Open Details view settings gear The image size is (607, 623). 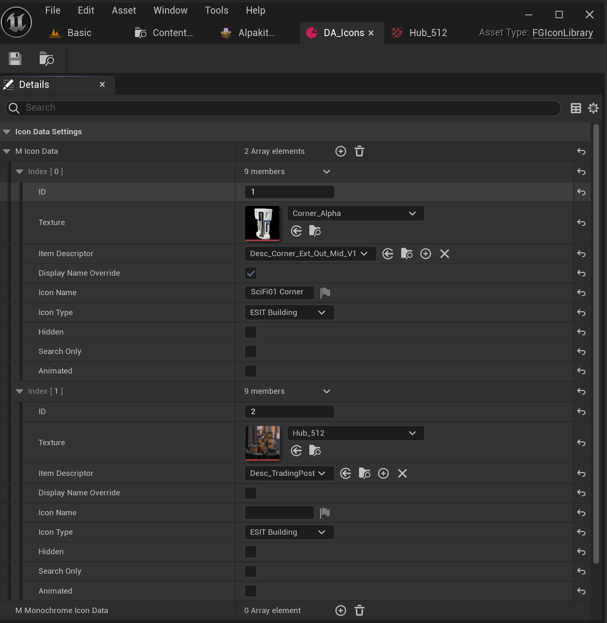pos(593,108)
